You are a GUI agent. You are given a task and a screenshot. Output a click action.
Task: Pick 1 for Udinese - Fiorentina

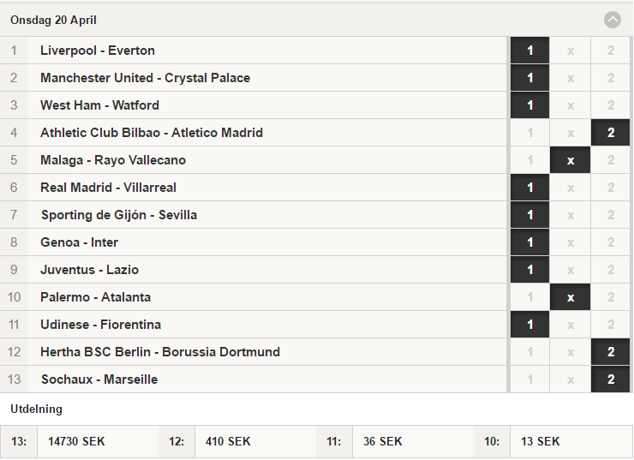(529, 325)
